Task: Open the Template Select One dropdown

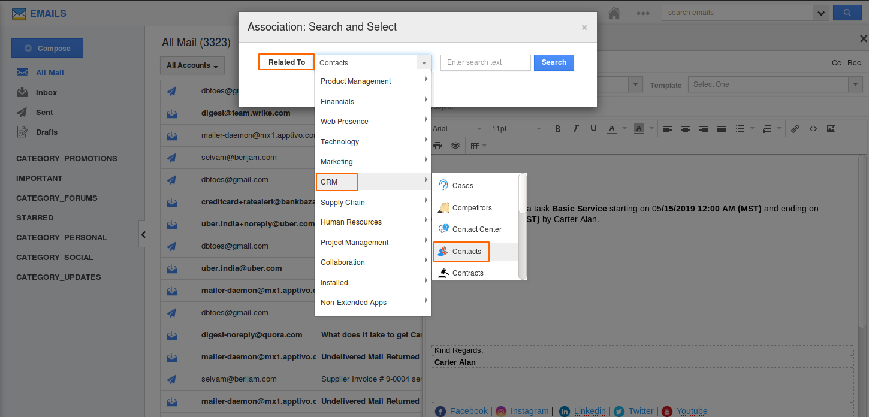Action: 775,84
